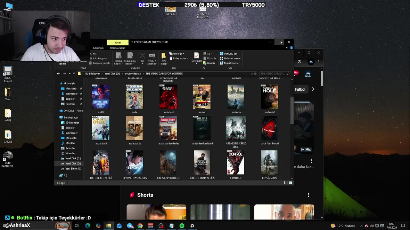This screenshot has height=230, width=410.
Task: Show hidden system tray icons chevron
Action: pyautogui.click(x=361, y=226)
